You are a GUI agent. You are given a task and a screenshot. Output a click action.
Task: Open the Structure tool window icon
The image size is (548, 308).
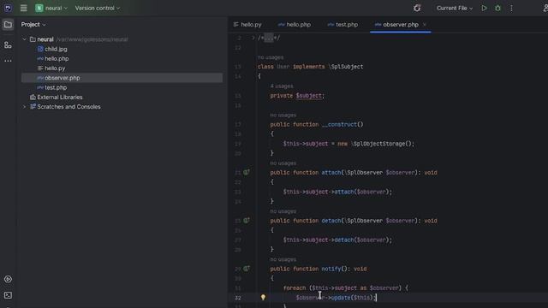pyautogui.click(x=8, y=45)
